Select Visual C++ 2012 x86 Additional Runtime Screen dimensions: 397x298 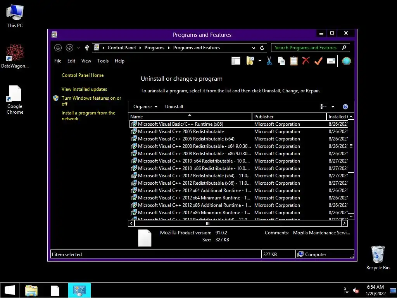point(238,205)
